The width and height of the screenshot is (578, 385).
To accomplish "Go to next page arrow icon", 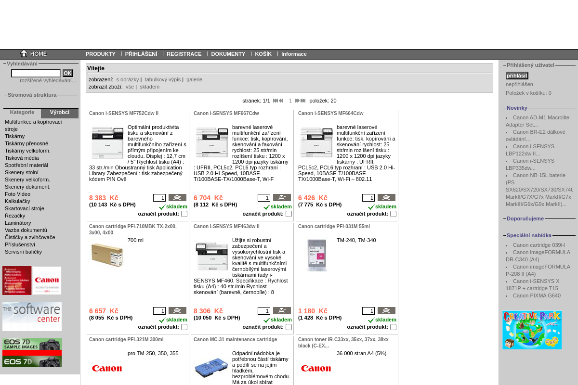I will click(298, 101).
